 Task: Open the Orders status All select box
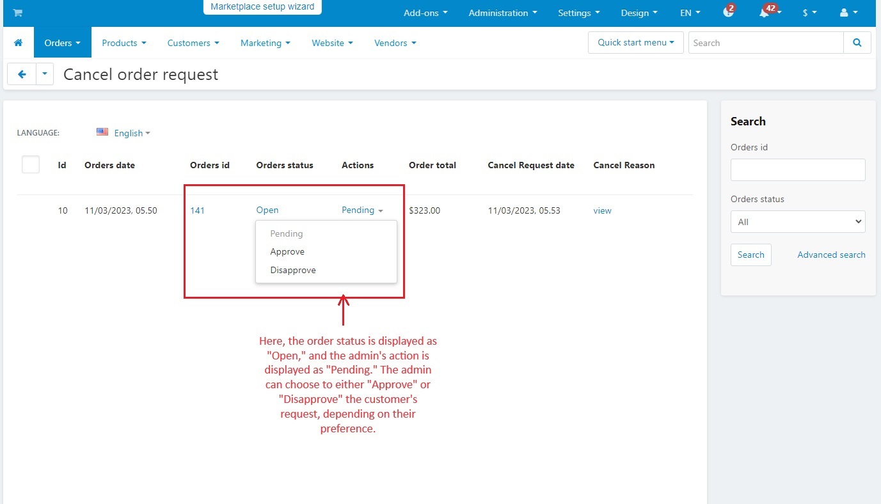click(x=798, y=222)
